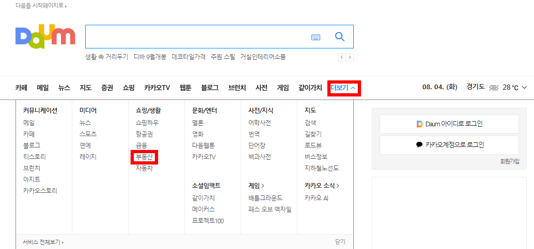Show next suggested search keywords
The image size is (534, 249).
pos(350,57)
